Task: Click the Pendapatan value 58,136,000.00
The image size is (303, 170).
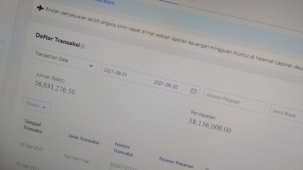Action: (x=210, y=126)
